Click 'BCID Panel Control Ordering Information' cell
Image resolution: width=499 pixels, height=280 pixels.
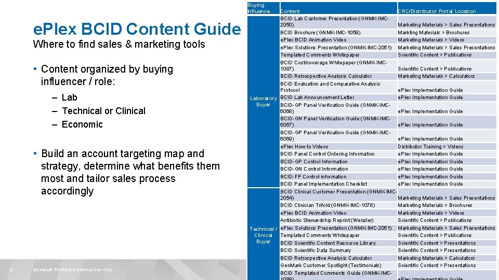click(x=338, y=154)
